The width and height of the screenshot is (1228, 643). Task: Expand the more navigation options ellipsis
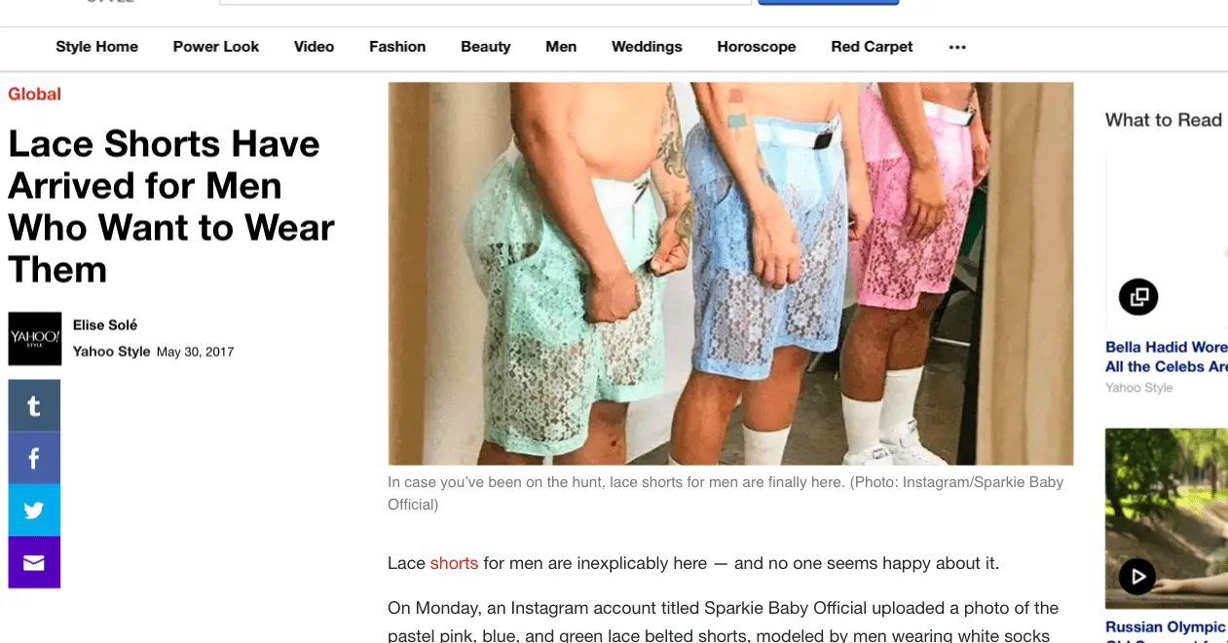click(957, 47)
